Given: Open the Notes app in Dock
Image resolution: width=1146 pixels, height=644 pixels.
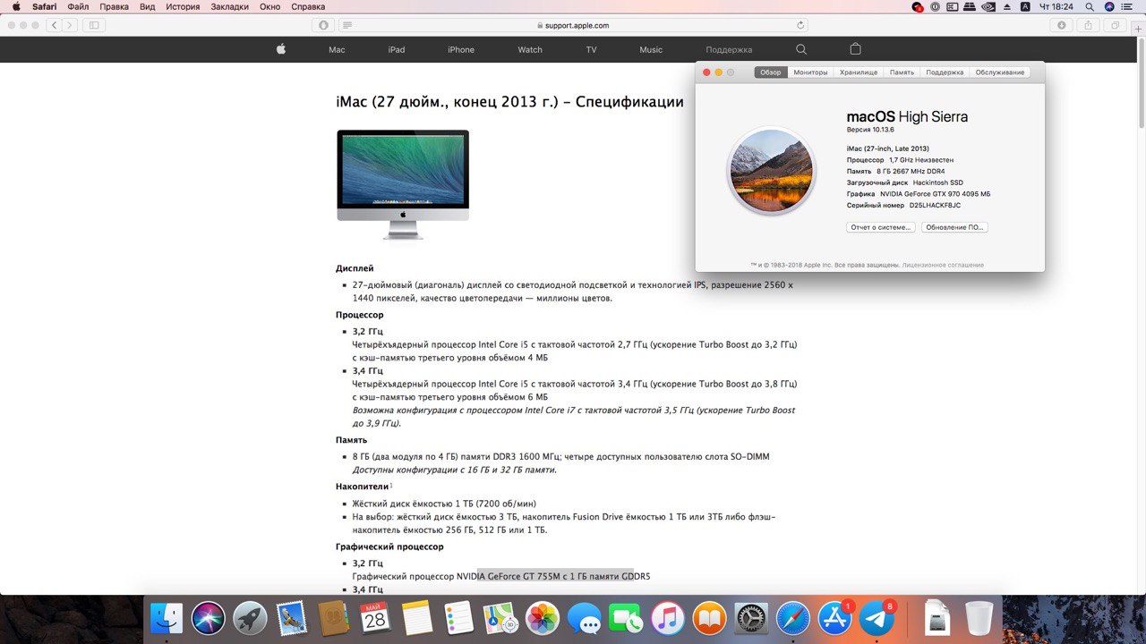Looking at the screenshot, I should [417, 618].
